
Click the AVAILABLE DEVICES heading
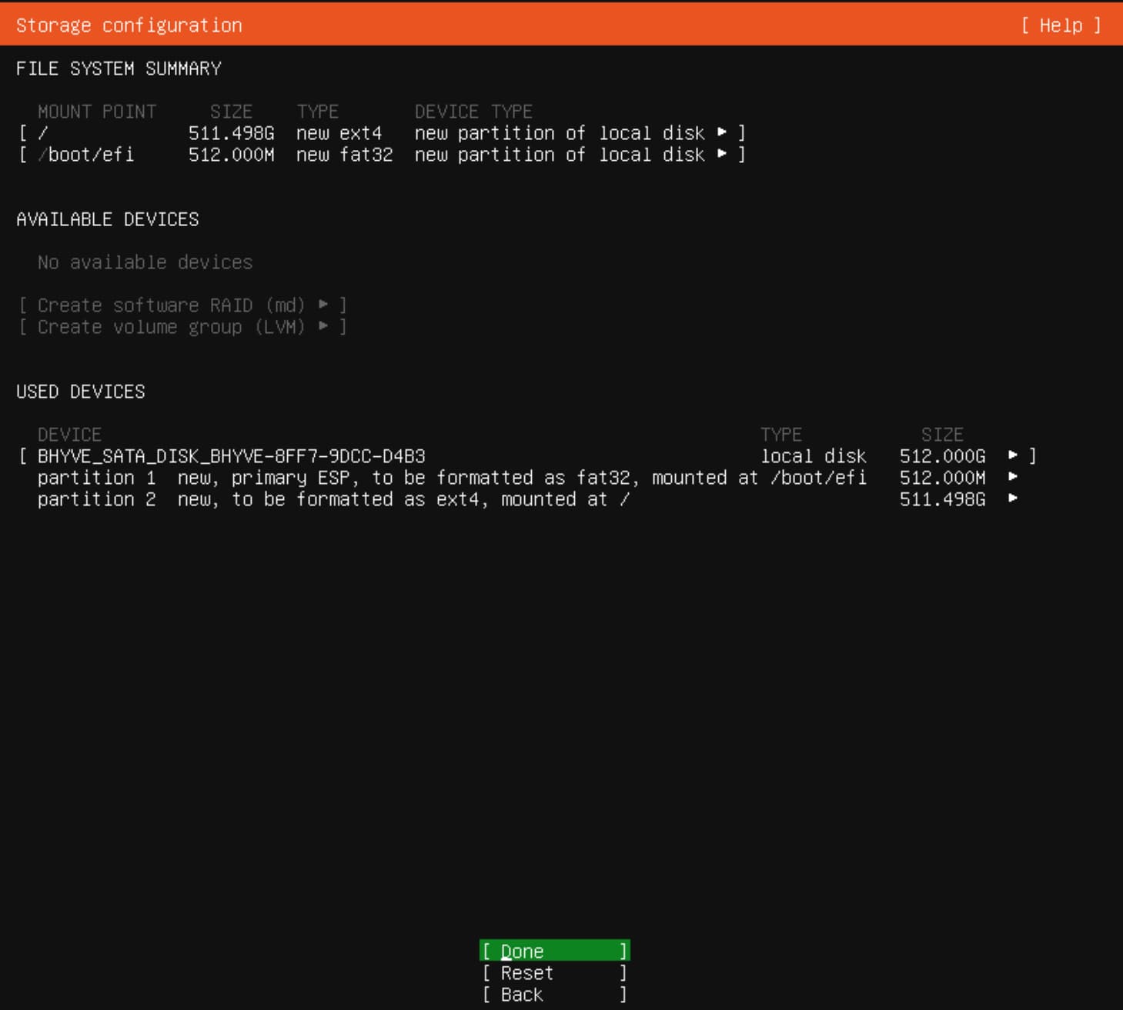tap(107, 219)
